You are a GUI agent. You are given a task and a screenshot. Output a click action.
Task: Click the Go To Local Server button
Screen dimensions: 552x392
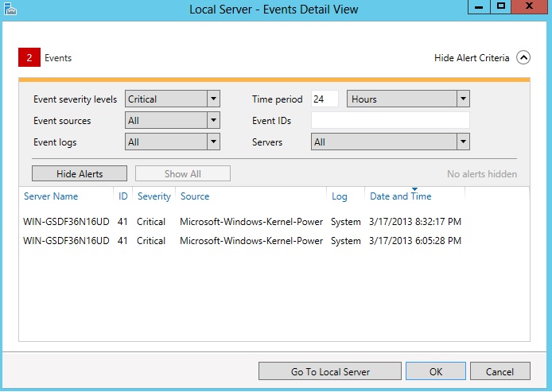click(x=330, y=371)
